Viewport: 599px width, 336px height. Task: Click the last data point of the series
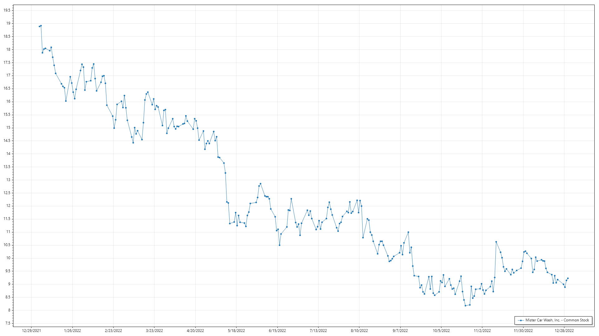[568, 278]
